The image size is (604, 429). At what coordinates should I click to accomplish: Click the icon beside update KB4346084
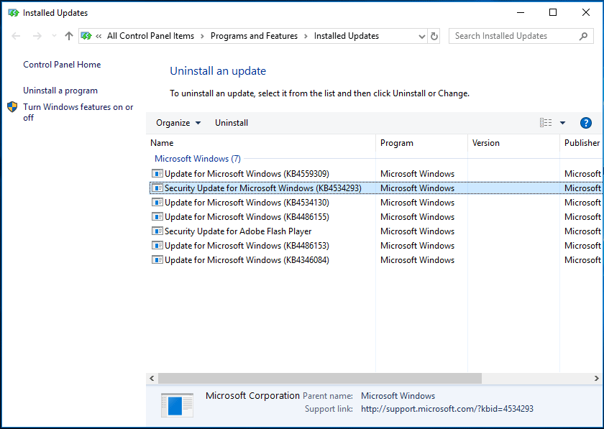157,259
